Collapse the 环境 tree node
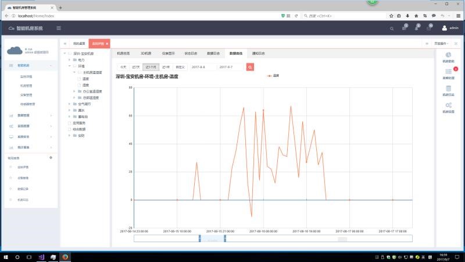 [x=69, y=66]
